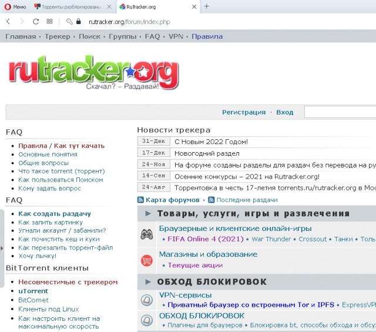
Task: Open Правила in site navigation
Action: 207,36
